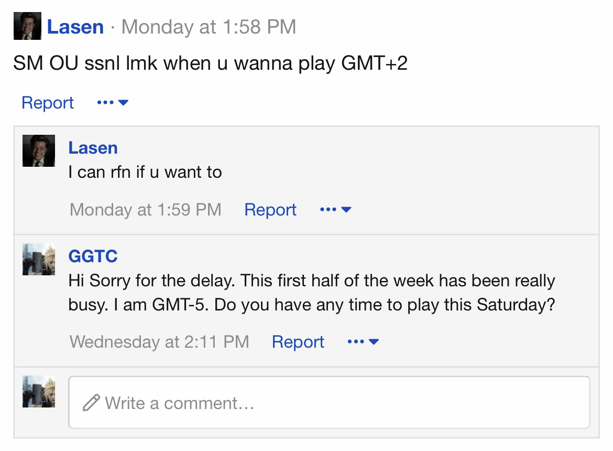
Task: Expand the more options menu under the main post
Action: click(x=113, y=103)
